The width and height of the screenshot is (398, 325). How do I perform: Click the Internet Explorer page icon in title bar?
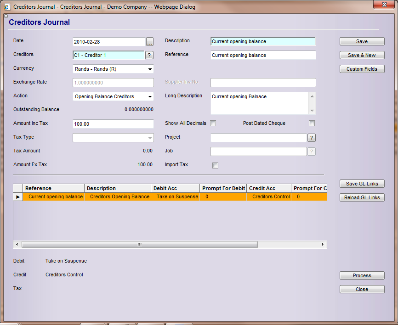pos(7,7)
